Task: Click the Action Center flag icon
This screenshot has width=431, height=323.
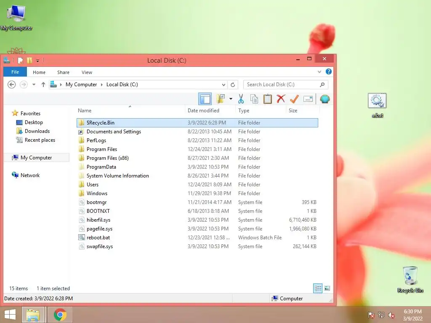Action: 371,315
